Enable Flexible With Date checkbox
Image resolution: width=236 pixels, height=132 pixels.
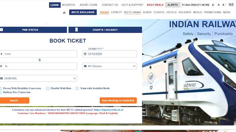pyautogui.click(x=48, y=88)
